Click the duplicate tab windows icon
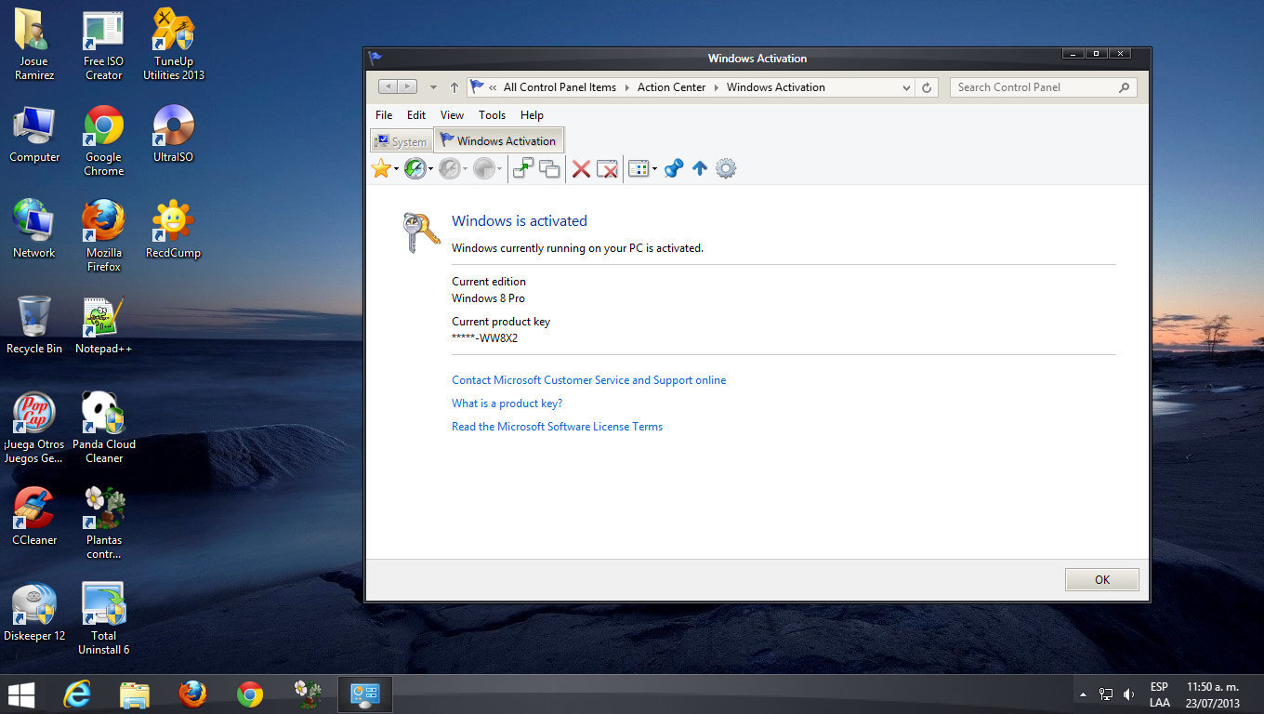Viewport: 1264px width, 714px height. point(549,168)
